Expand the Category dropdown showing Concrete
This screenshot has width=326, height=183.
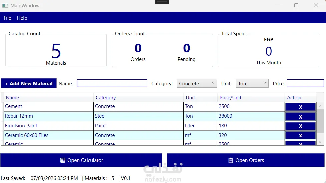pyautogui.click(x=197, y=83)
